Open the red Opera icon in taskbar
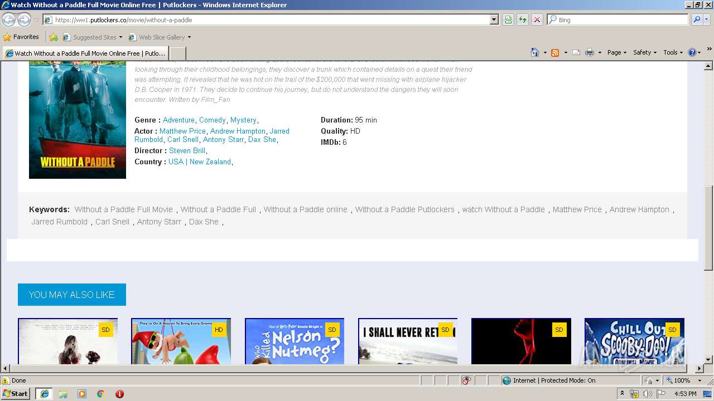This screenshot has width=714, height=401. click(x=119, y=394)
